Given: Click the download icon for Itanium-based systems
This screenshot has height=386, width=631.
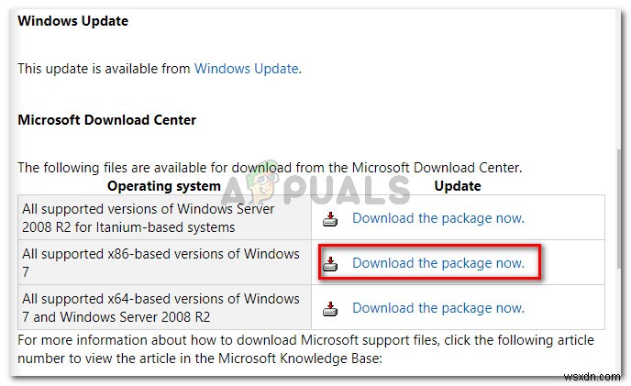Looking at the screenshot, I should (331, 219).
